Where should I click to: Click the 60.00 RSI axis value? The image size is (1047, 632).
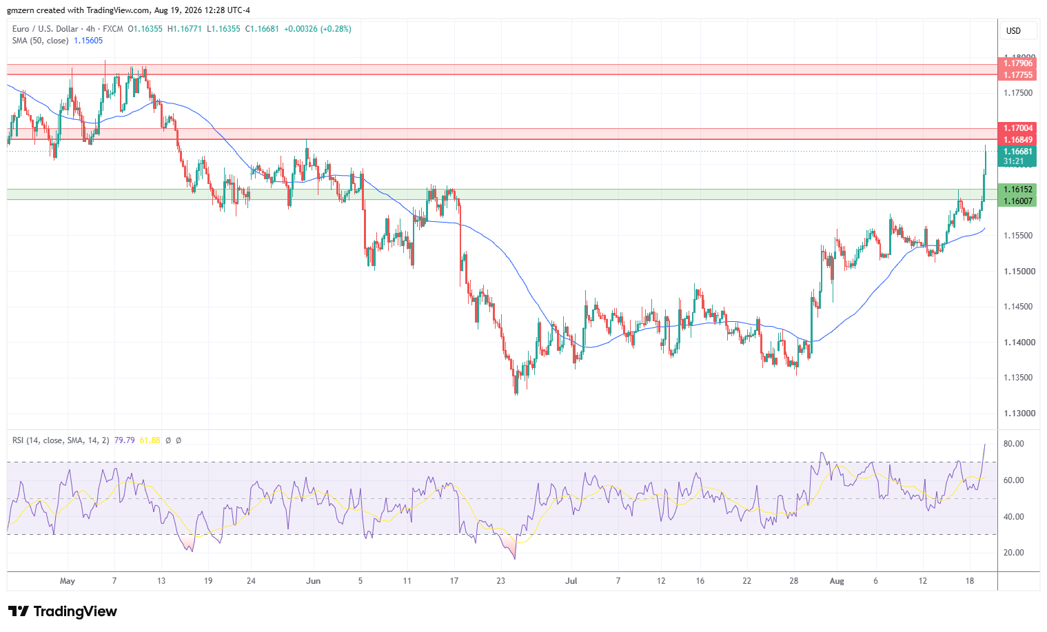[x=1013, y=480]
